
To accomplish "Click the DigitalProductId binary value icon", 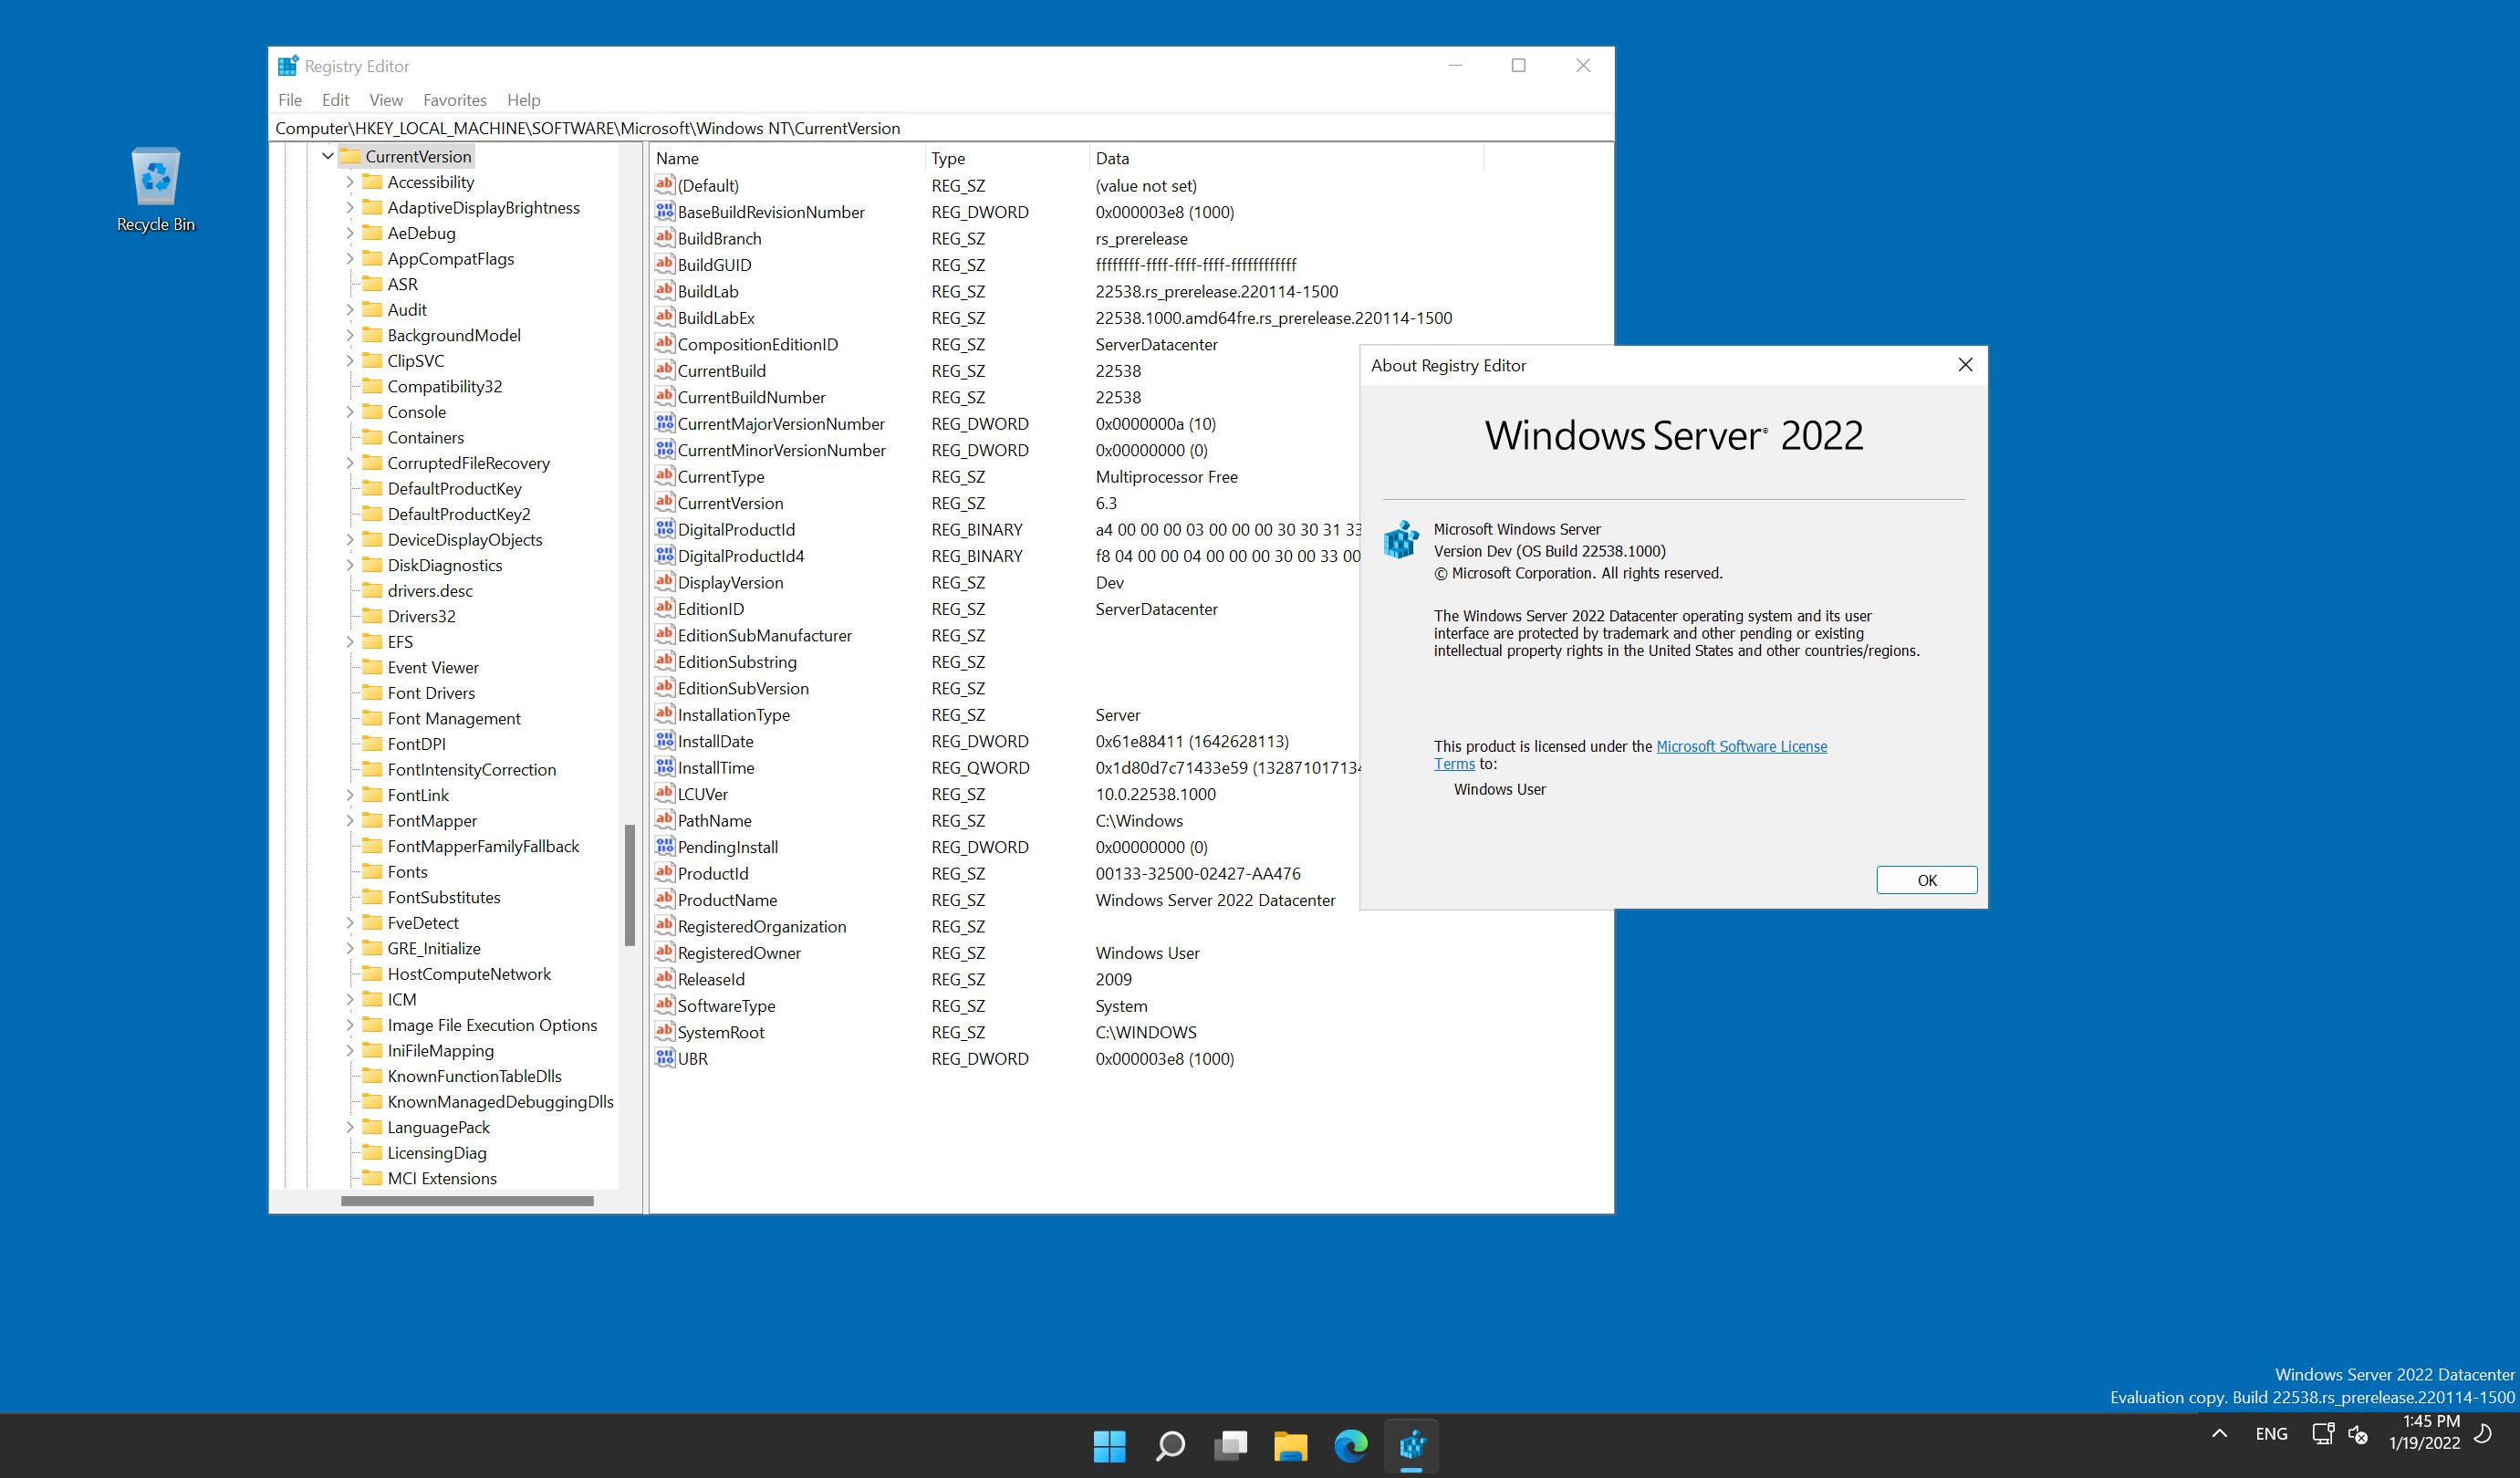I will tap(664, 529).
